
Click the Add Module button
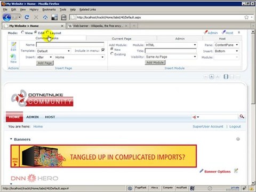pos(155,62)
